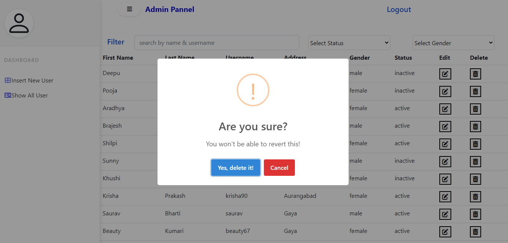The width and height of the screenshot is (508, 243).
Task: Edit Sunny's user record
Action: (445, 162)
